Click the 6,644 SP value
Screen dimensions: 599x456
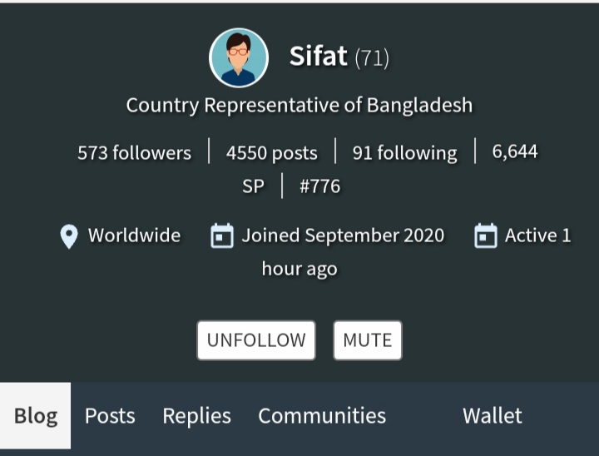click(x=390, y=169)
